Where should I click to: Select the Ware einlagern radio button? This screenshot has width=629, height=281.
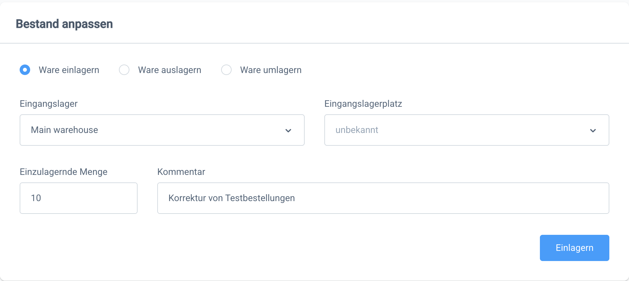click(25, 70)
